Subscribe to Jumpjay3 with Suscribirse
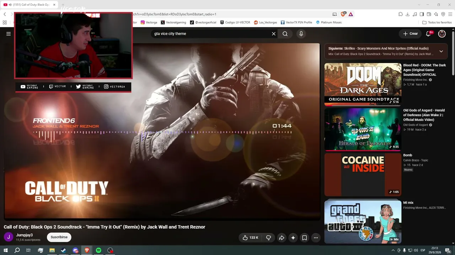The width and height of the screenshot is (455, 255). pos(59,237)
